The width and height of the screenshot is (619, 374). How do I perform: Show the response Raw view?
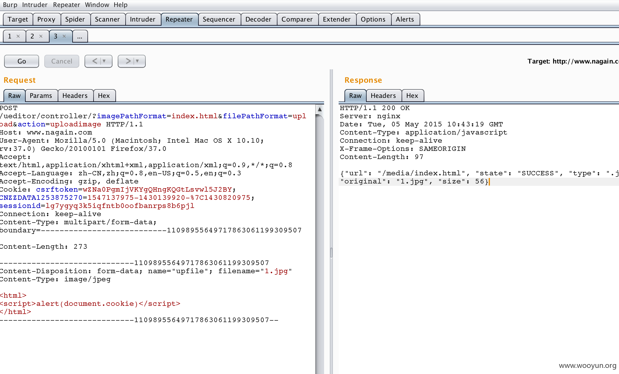355,96
